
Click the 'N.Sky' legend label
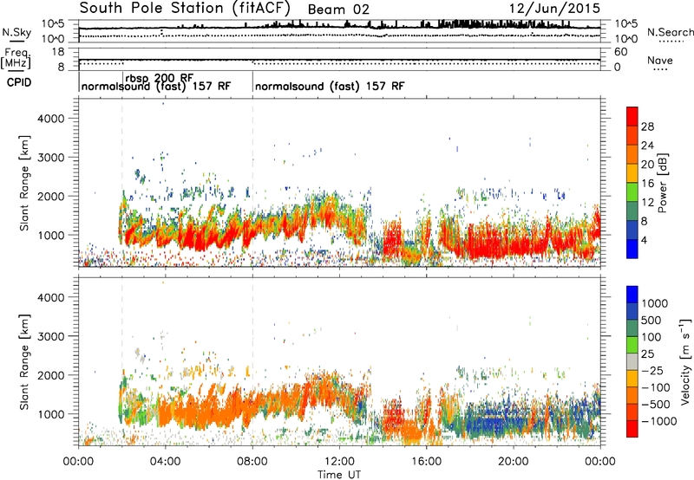click(x=16, y=32)
